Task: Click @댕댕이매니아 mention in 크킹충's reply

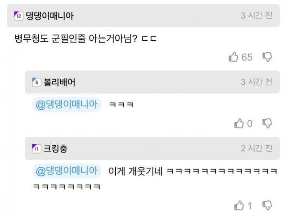Action: click(x=66, y=171)
